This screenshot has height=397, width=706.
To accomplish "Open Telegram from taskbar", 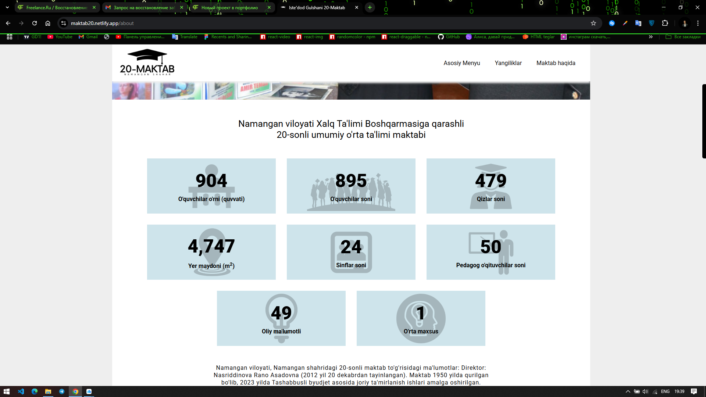I will click(x=62, y=391).
